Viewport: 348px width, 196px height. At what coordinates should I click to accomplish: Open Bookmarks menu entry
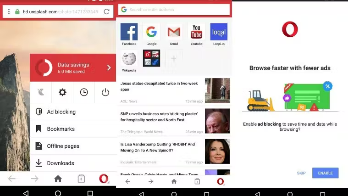tap(73, 129)
